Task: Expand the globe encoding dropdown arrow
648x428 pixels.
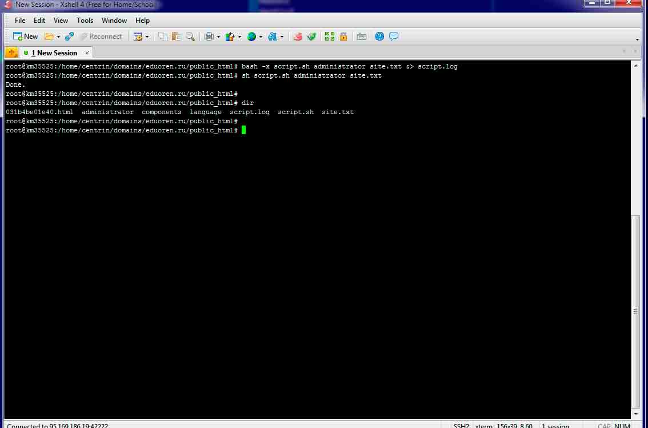Action: (261, 37)
